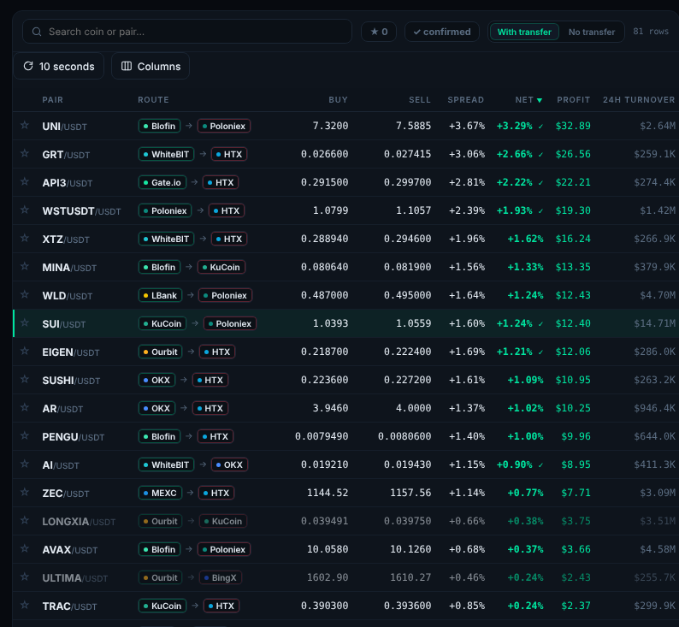
Task: Star the API3/USDT pair
Action: [25, 181]
